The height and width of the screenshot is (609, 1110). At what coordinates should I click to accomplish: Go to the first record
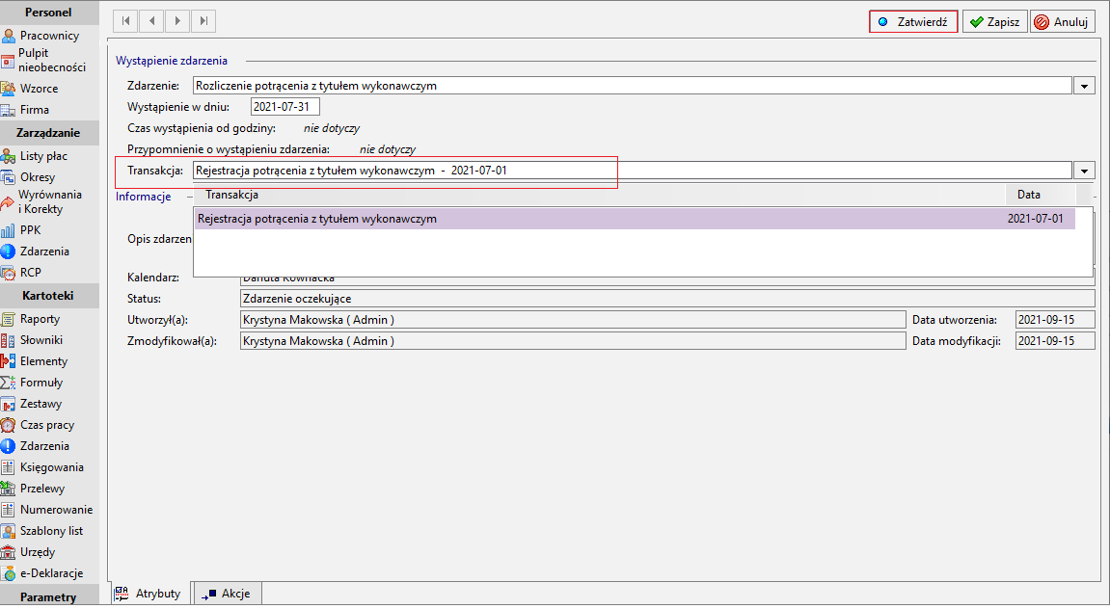point(126,21)
